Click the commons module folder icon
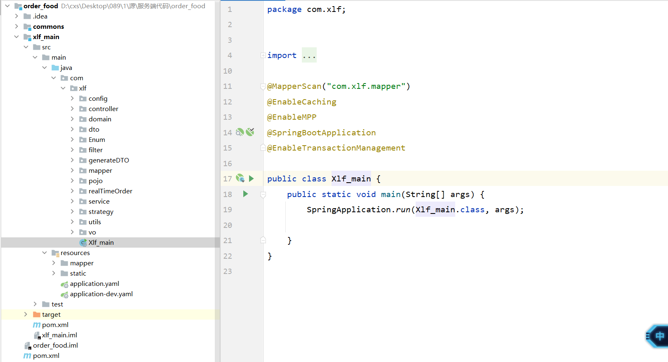Viewport: 668px width, 362px height. 27,27
